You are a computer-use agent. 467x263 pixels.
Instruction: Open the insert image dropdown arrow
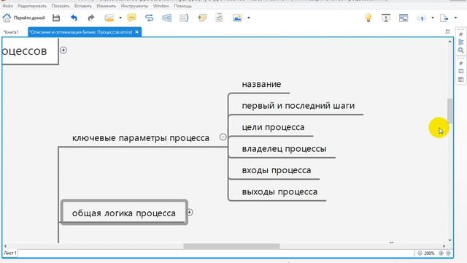coord(249,18)
